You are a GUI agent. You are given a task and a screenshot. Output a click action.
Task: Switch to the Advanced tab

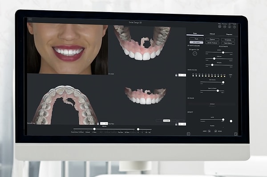[x=212, y=34]
